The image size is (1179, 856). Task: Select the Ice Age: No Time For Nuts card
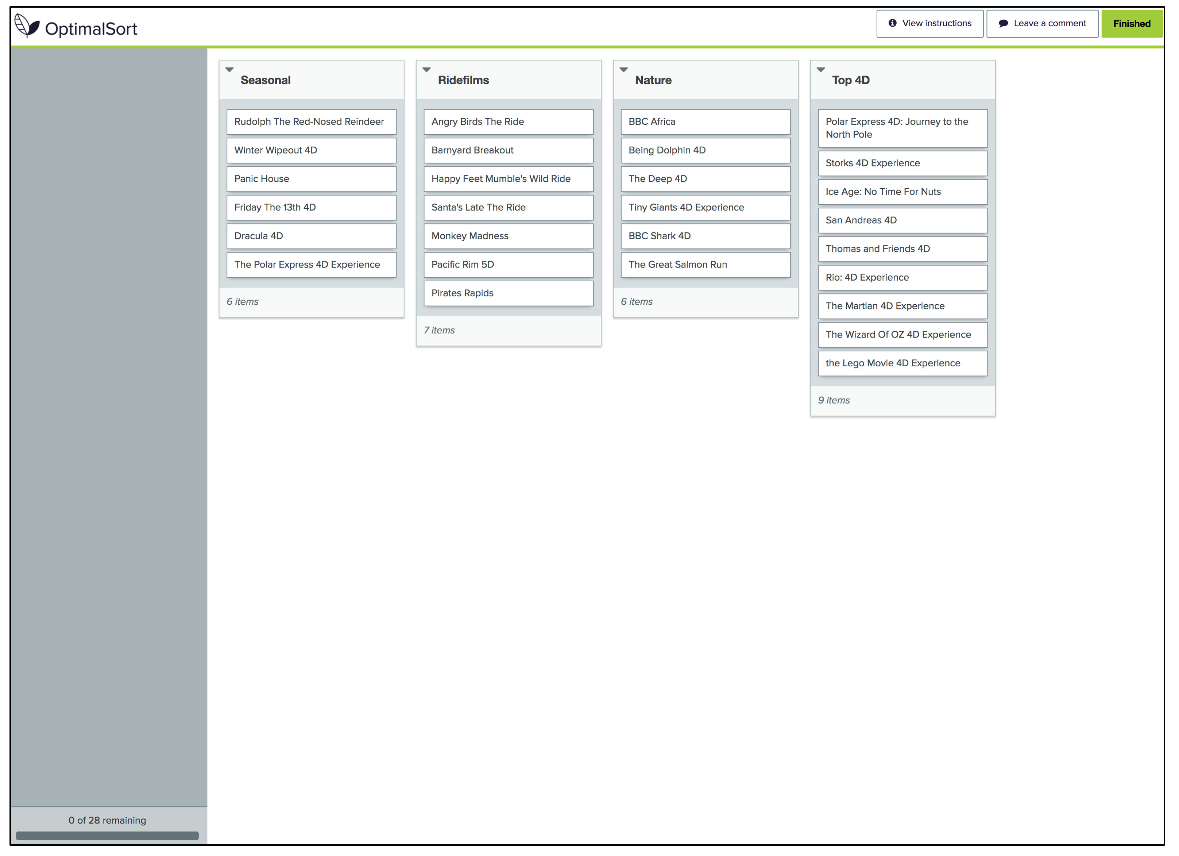(902, 192)
